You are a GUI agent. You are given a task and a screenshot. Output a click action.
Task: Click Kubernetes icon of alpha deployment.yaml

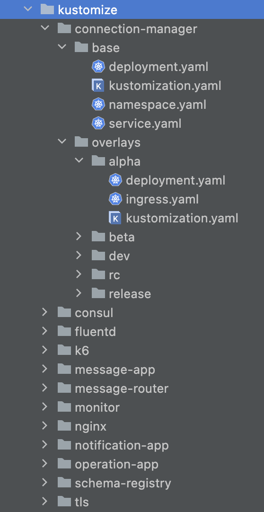click(115, 180)
